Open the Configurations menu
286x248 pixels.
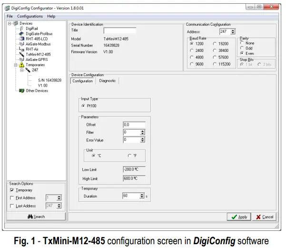[30, 16]
